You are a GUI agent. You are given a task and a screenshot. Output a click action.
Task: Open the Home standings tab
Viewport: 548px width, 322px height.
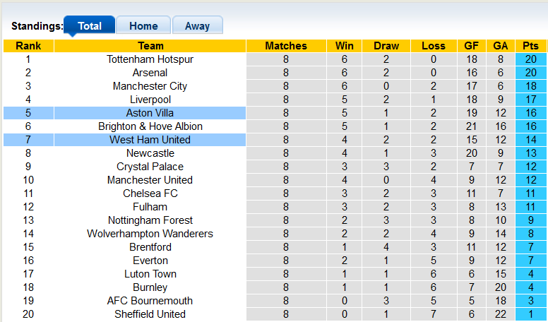pyautogui.click(x=143, y=26)
